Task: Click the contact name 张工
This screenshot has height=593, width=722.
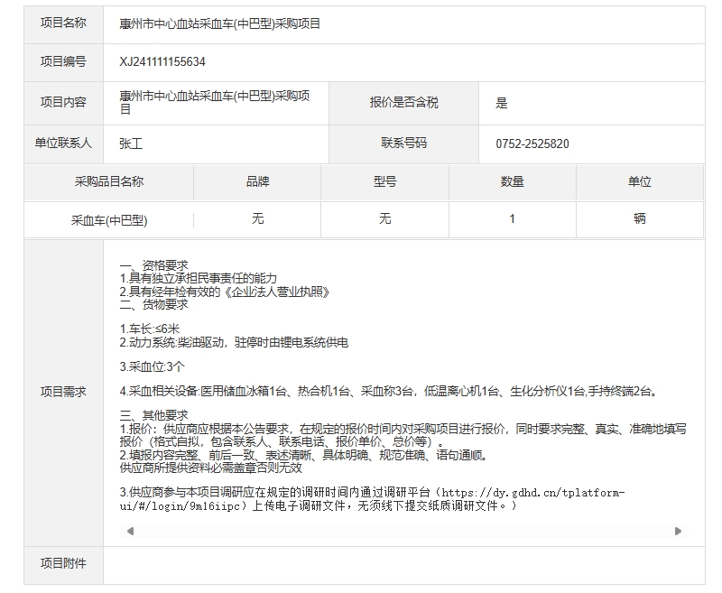Action: tap(131, 144)
